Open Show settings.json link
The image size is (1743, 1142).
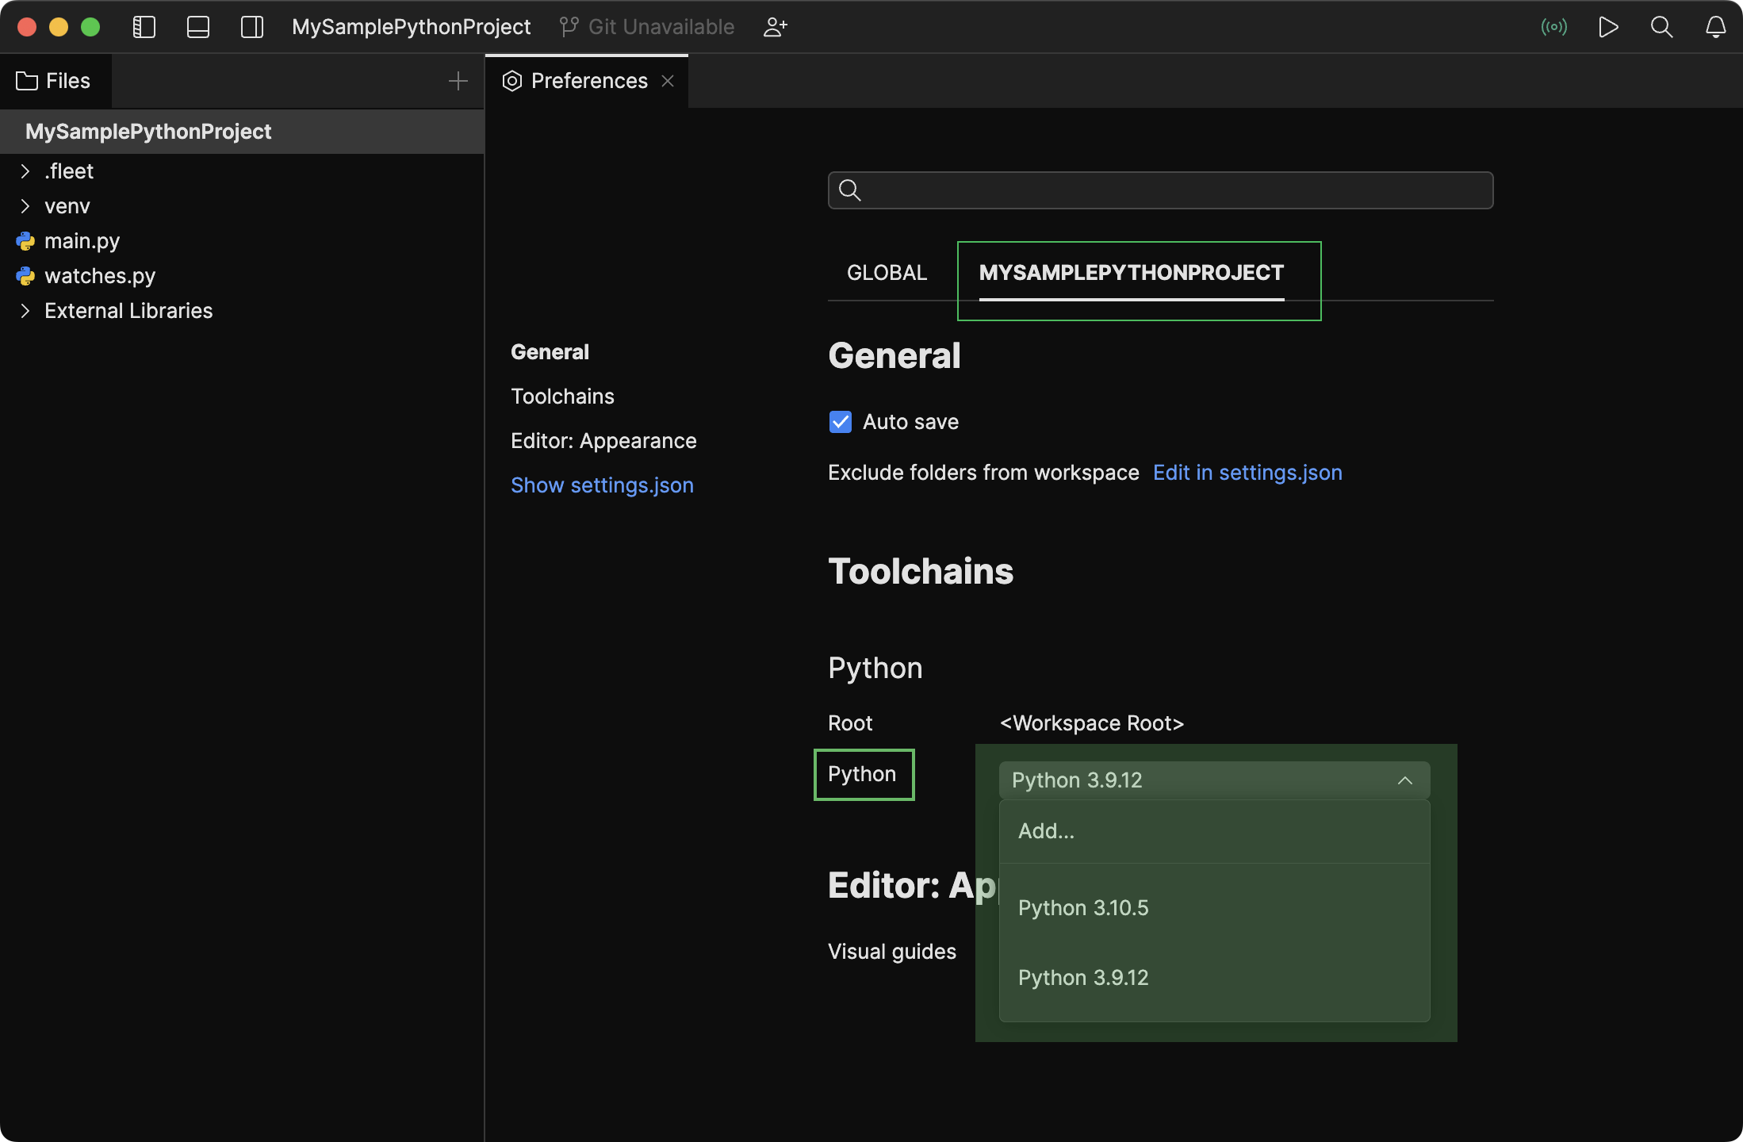click(602, 485)
